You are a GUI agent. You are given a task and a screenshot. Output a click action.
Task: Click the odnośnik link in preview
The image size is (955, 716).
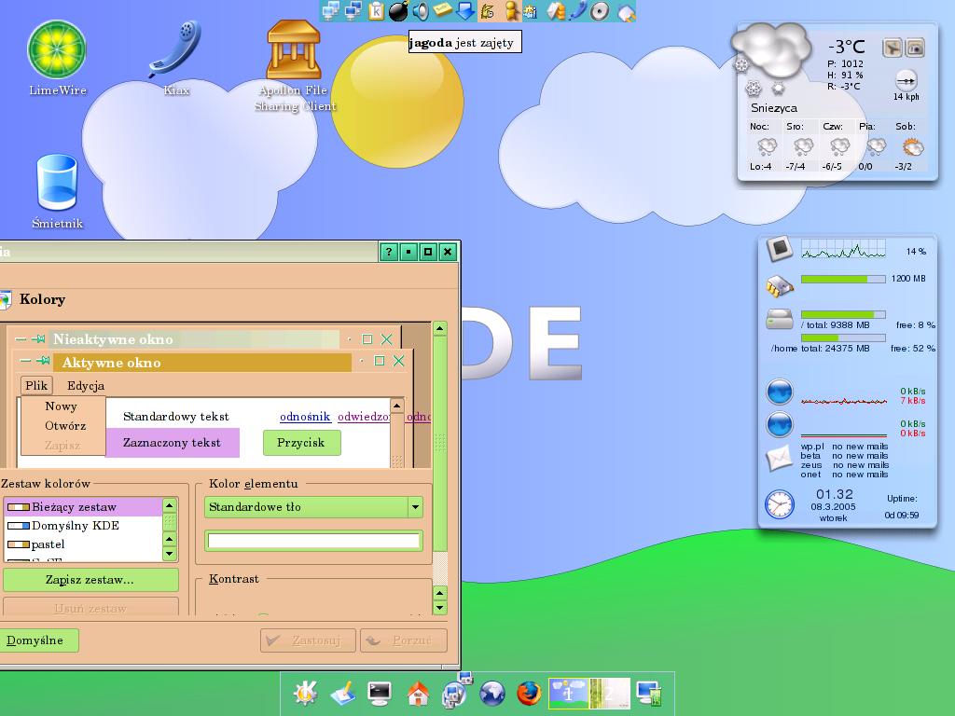pos(305,417)
